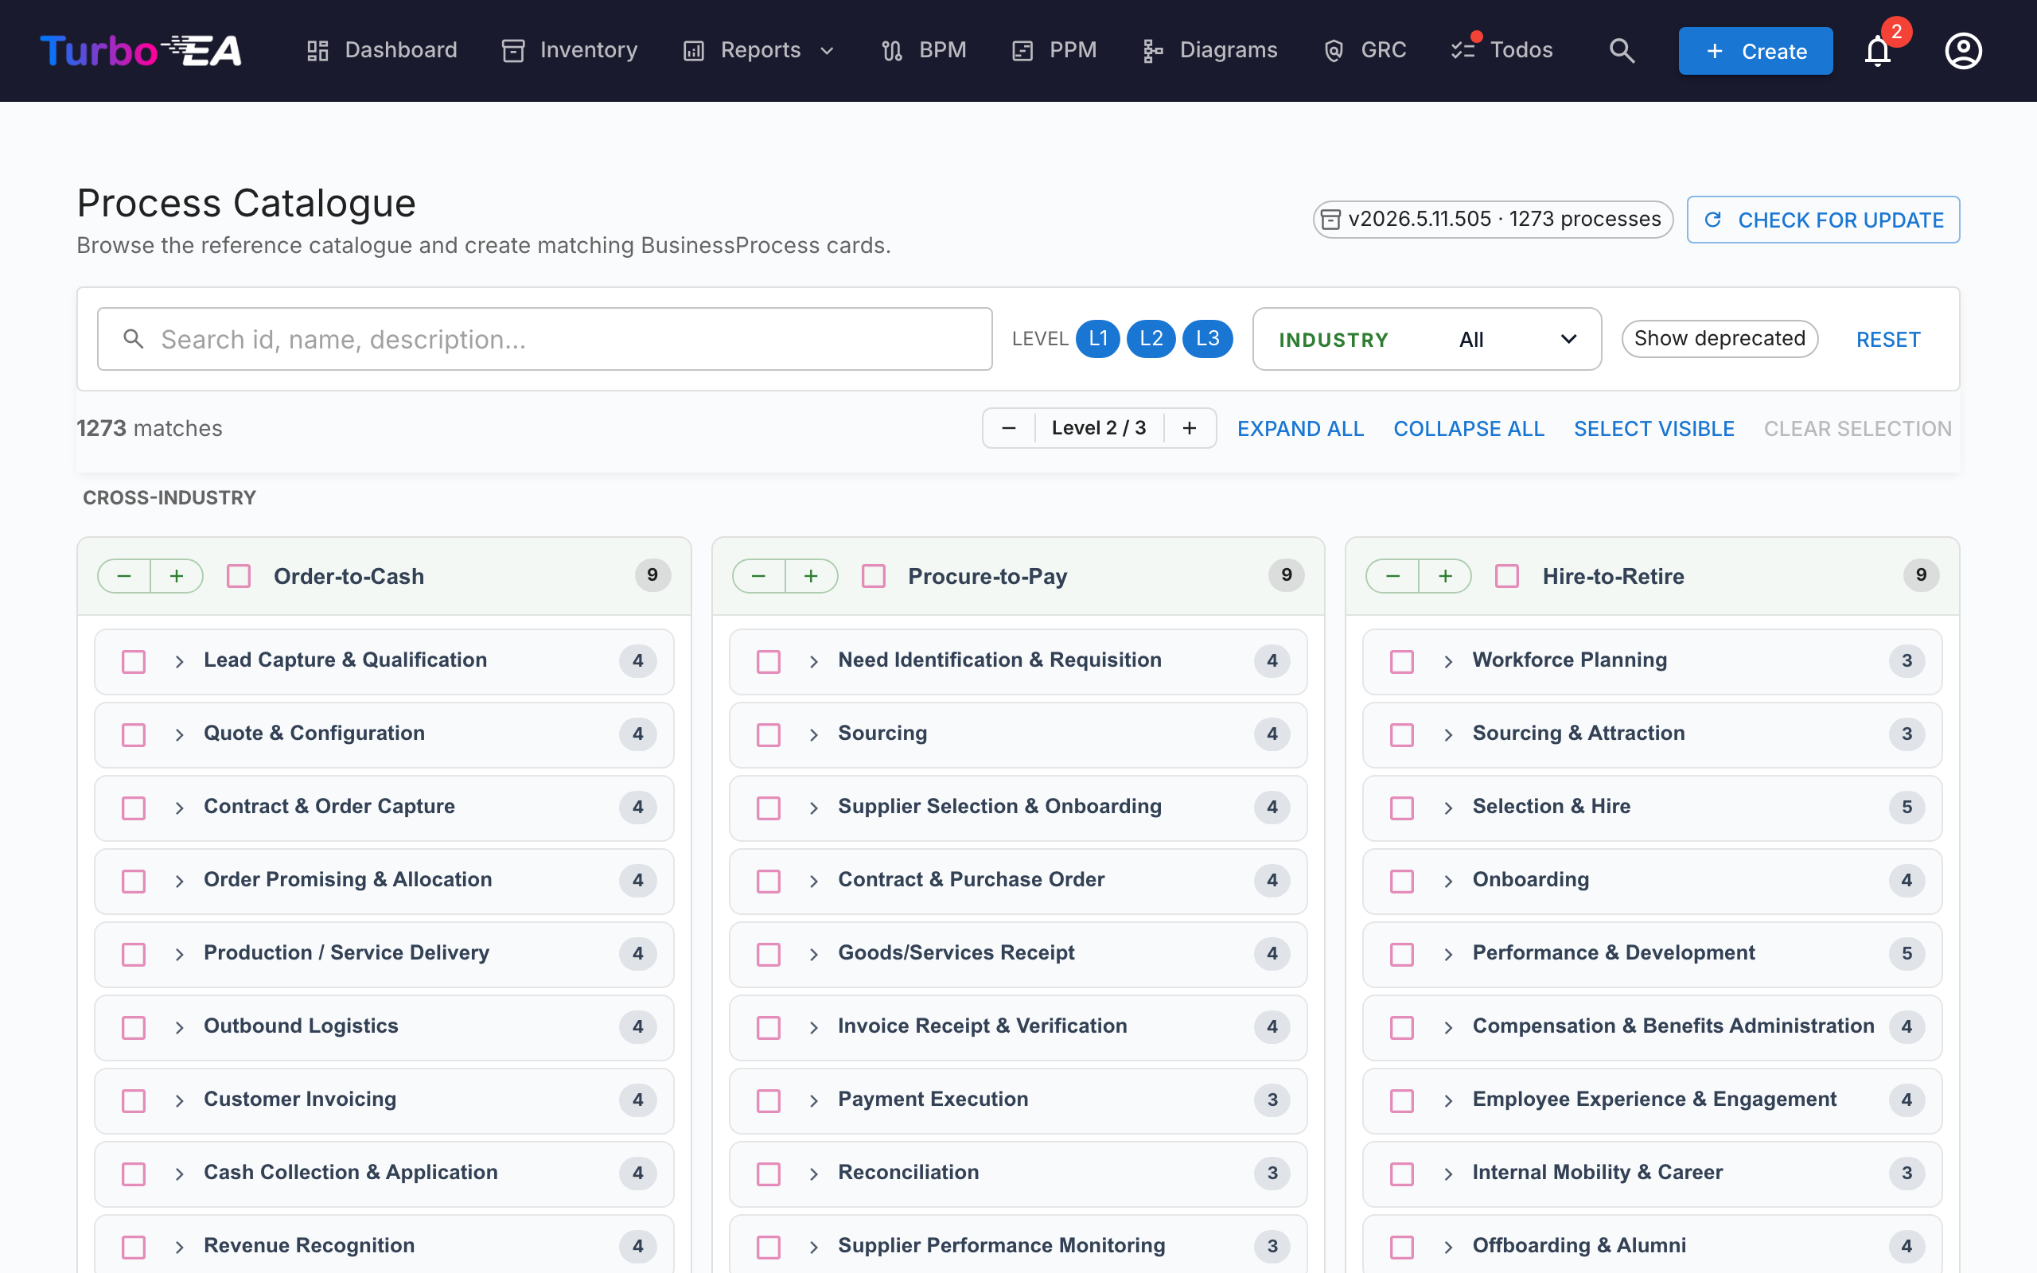The width and height of the screenshot is (2037, 1273).
Task: Click CHECK FOR UPDATE button
Action: point(1823,220)
